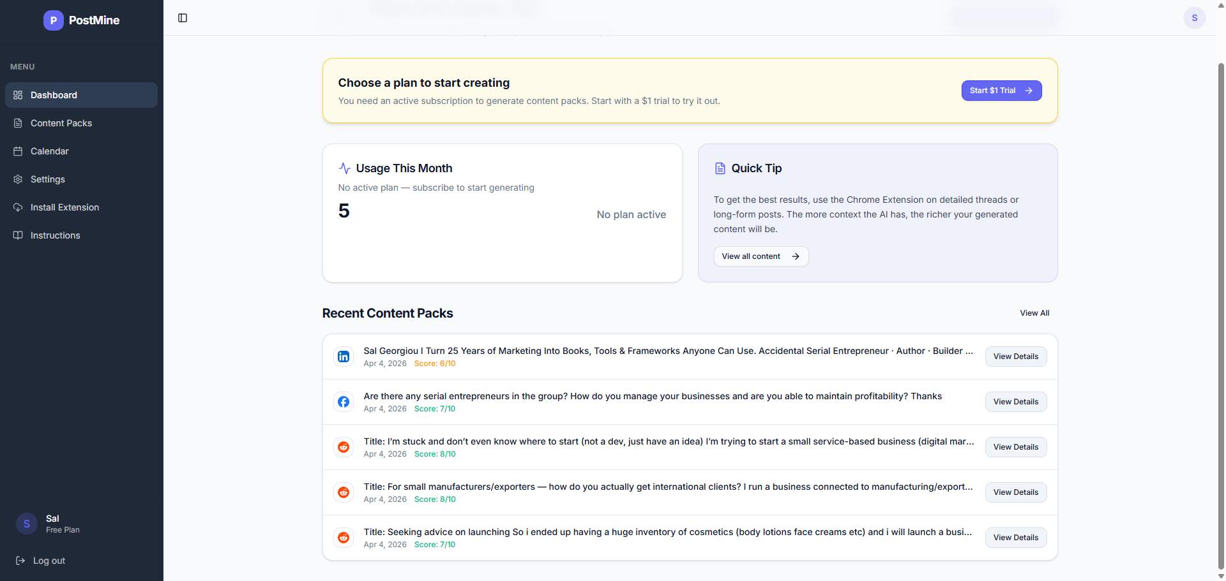Open Content Packs from the sidebar menu
Screen dimensions: 1226x581
coord(61,123)
